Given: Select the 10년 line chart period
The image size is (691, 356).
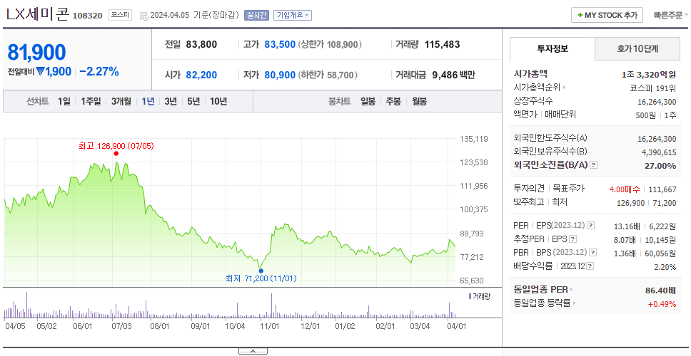Looking at the screenshot, I should (218, 102).
